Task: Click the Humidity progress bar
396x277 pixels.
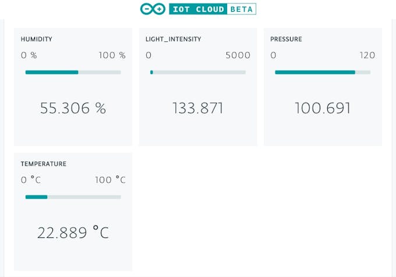Action: (x=73, y=72)
